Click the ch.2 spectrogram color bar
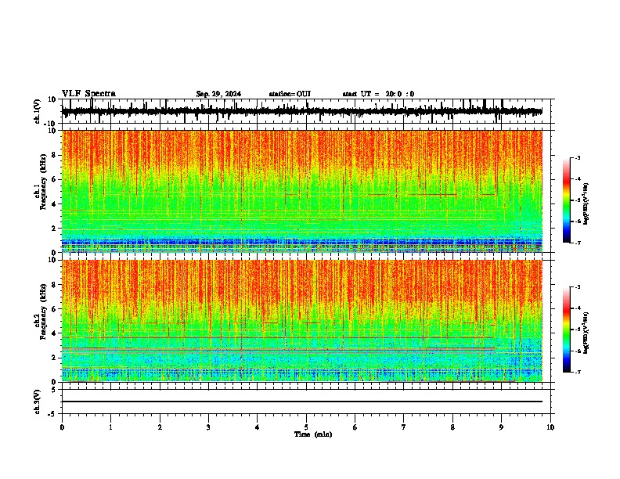This screenshot has height=479, width=620. 567,330
